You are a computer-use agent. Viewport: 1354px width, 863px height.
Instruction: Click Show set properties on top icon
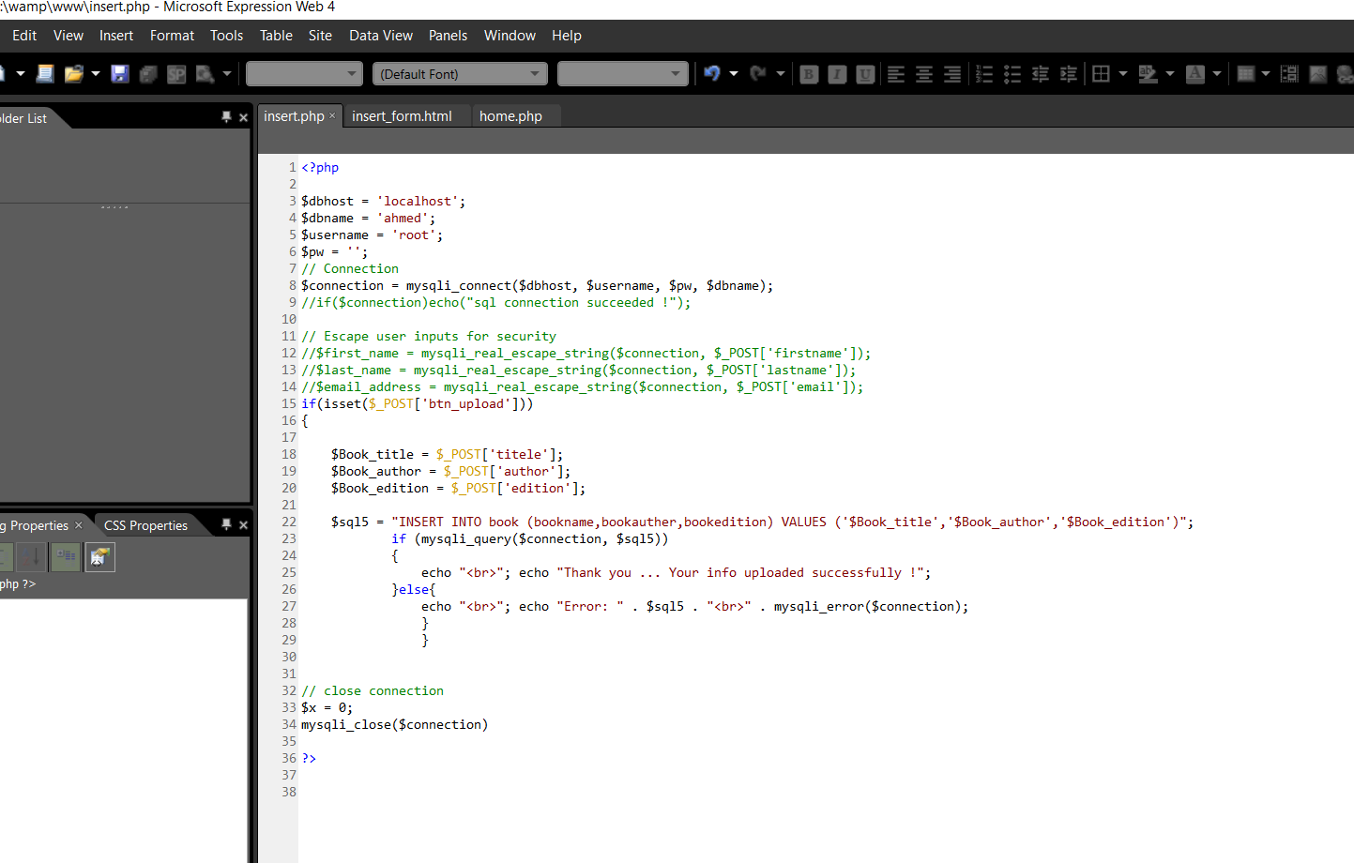click(x=66, y=557)
